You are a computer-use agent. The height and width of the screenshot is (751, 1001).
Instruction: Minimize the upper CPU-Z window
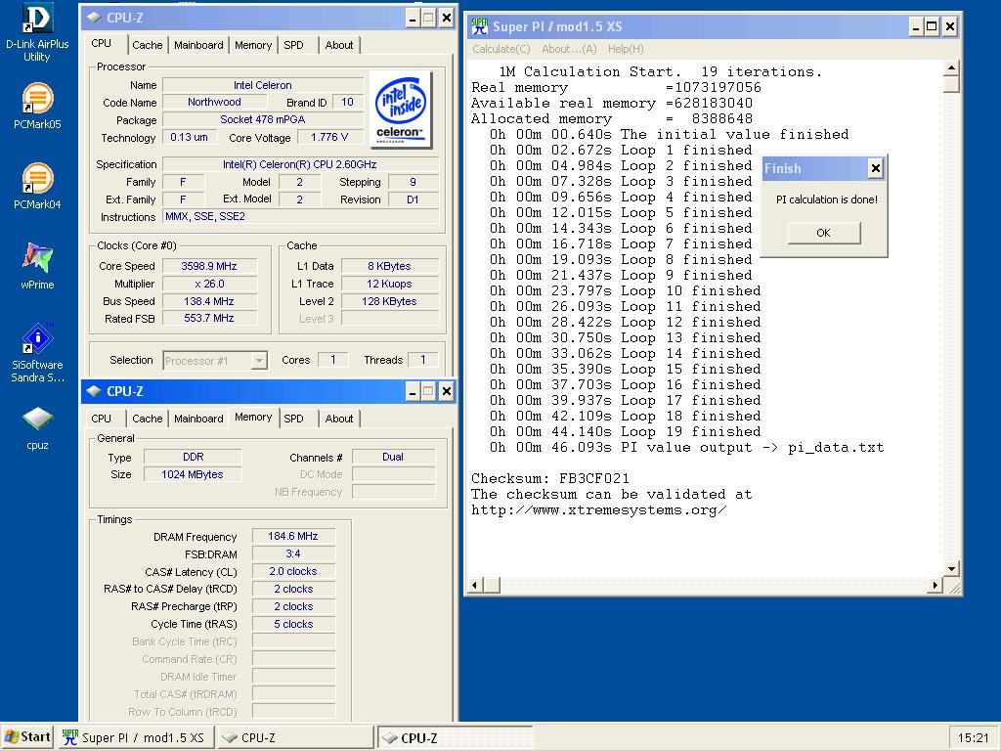413,18
